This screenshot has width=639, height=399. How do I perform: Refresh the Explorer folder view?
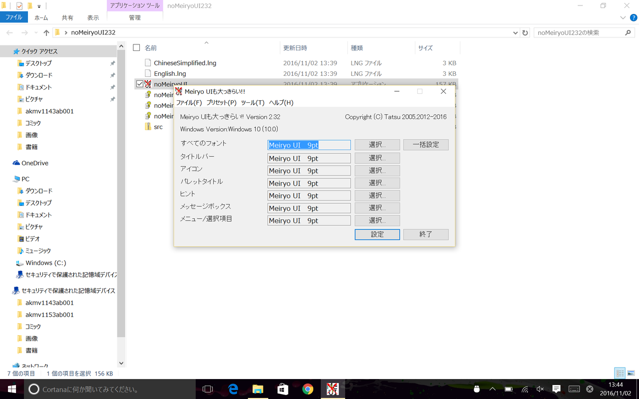[x=525, y=32]
